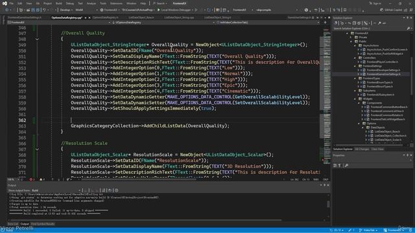The image size is (415, 233).
Task: Click the editor split window plus icon
Action: coord(326,23)
